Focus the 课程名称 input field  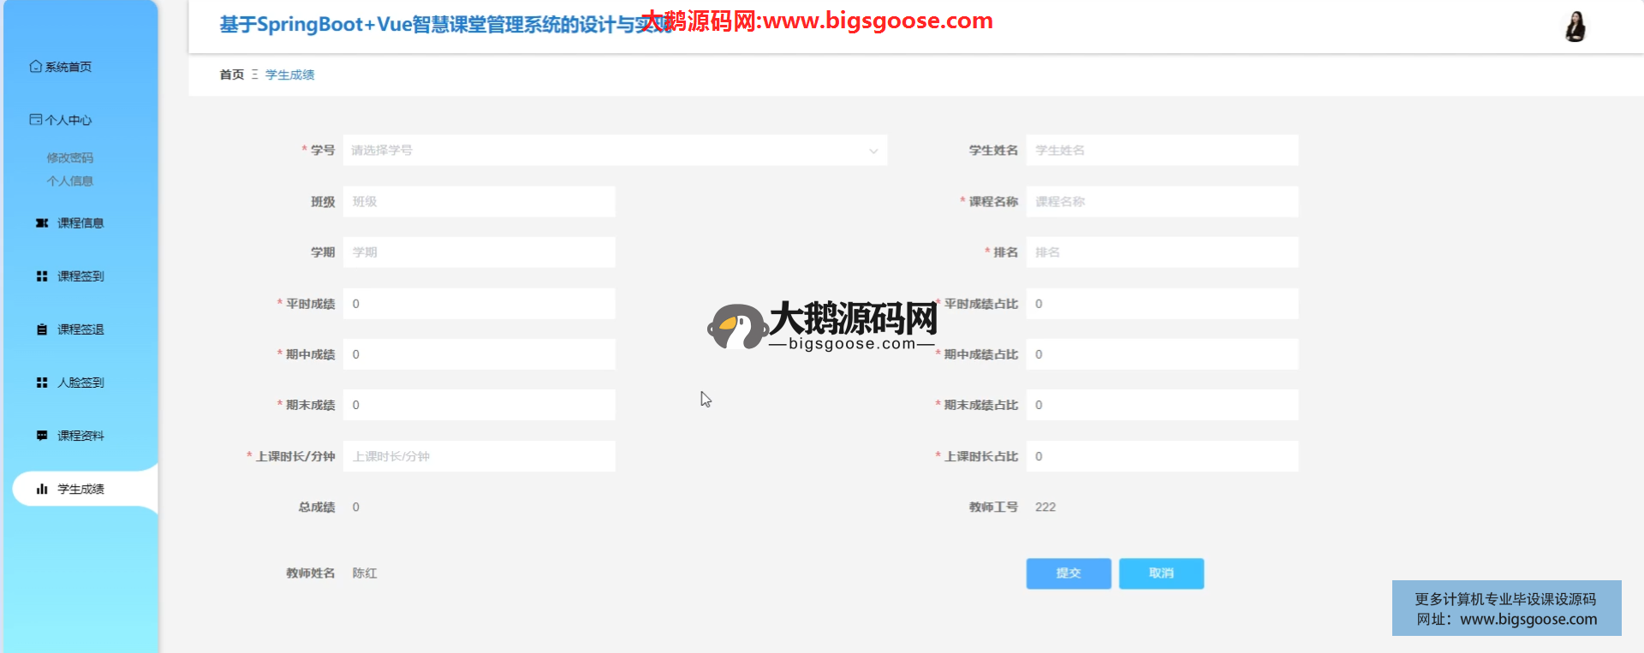1161,202
